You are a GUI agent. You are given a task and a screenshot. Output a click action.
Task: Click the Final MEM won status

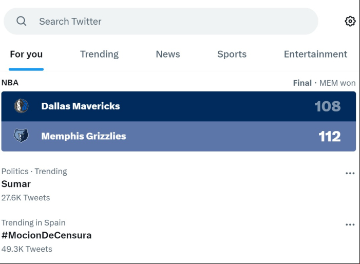pos(324,83)
